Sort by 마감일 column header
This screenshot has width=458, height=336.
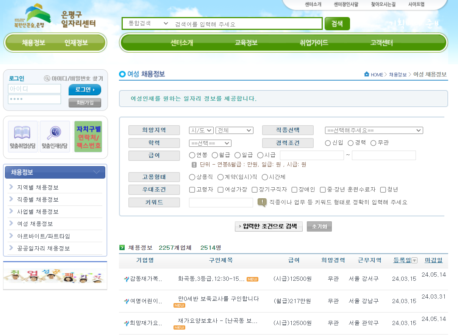pyautogui.click(x=433, y=260)
